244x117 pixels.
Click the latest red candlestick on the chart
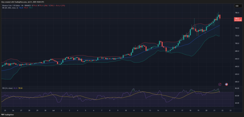[x=220, y=17]
